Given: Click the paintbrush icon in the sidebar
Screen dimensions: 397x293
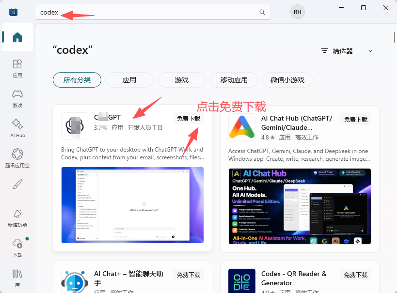Looking at the screenshot, I should click(x=17, y=185).
